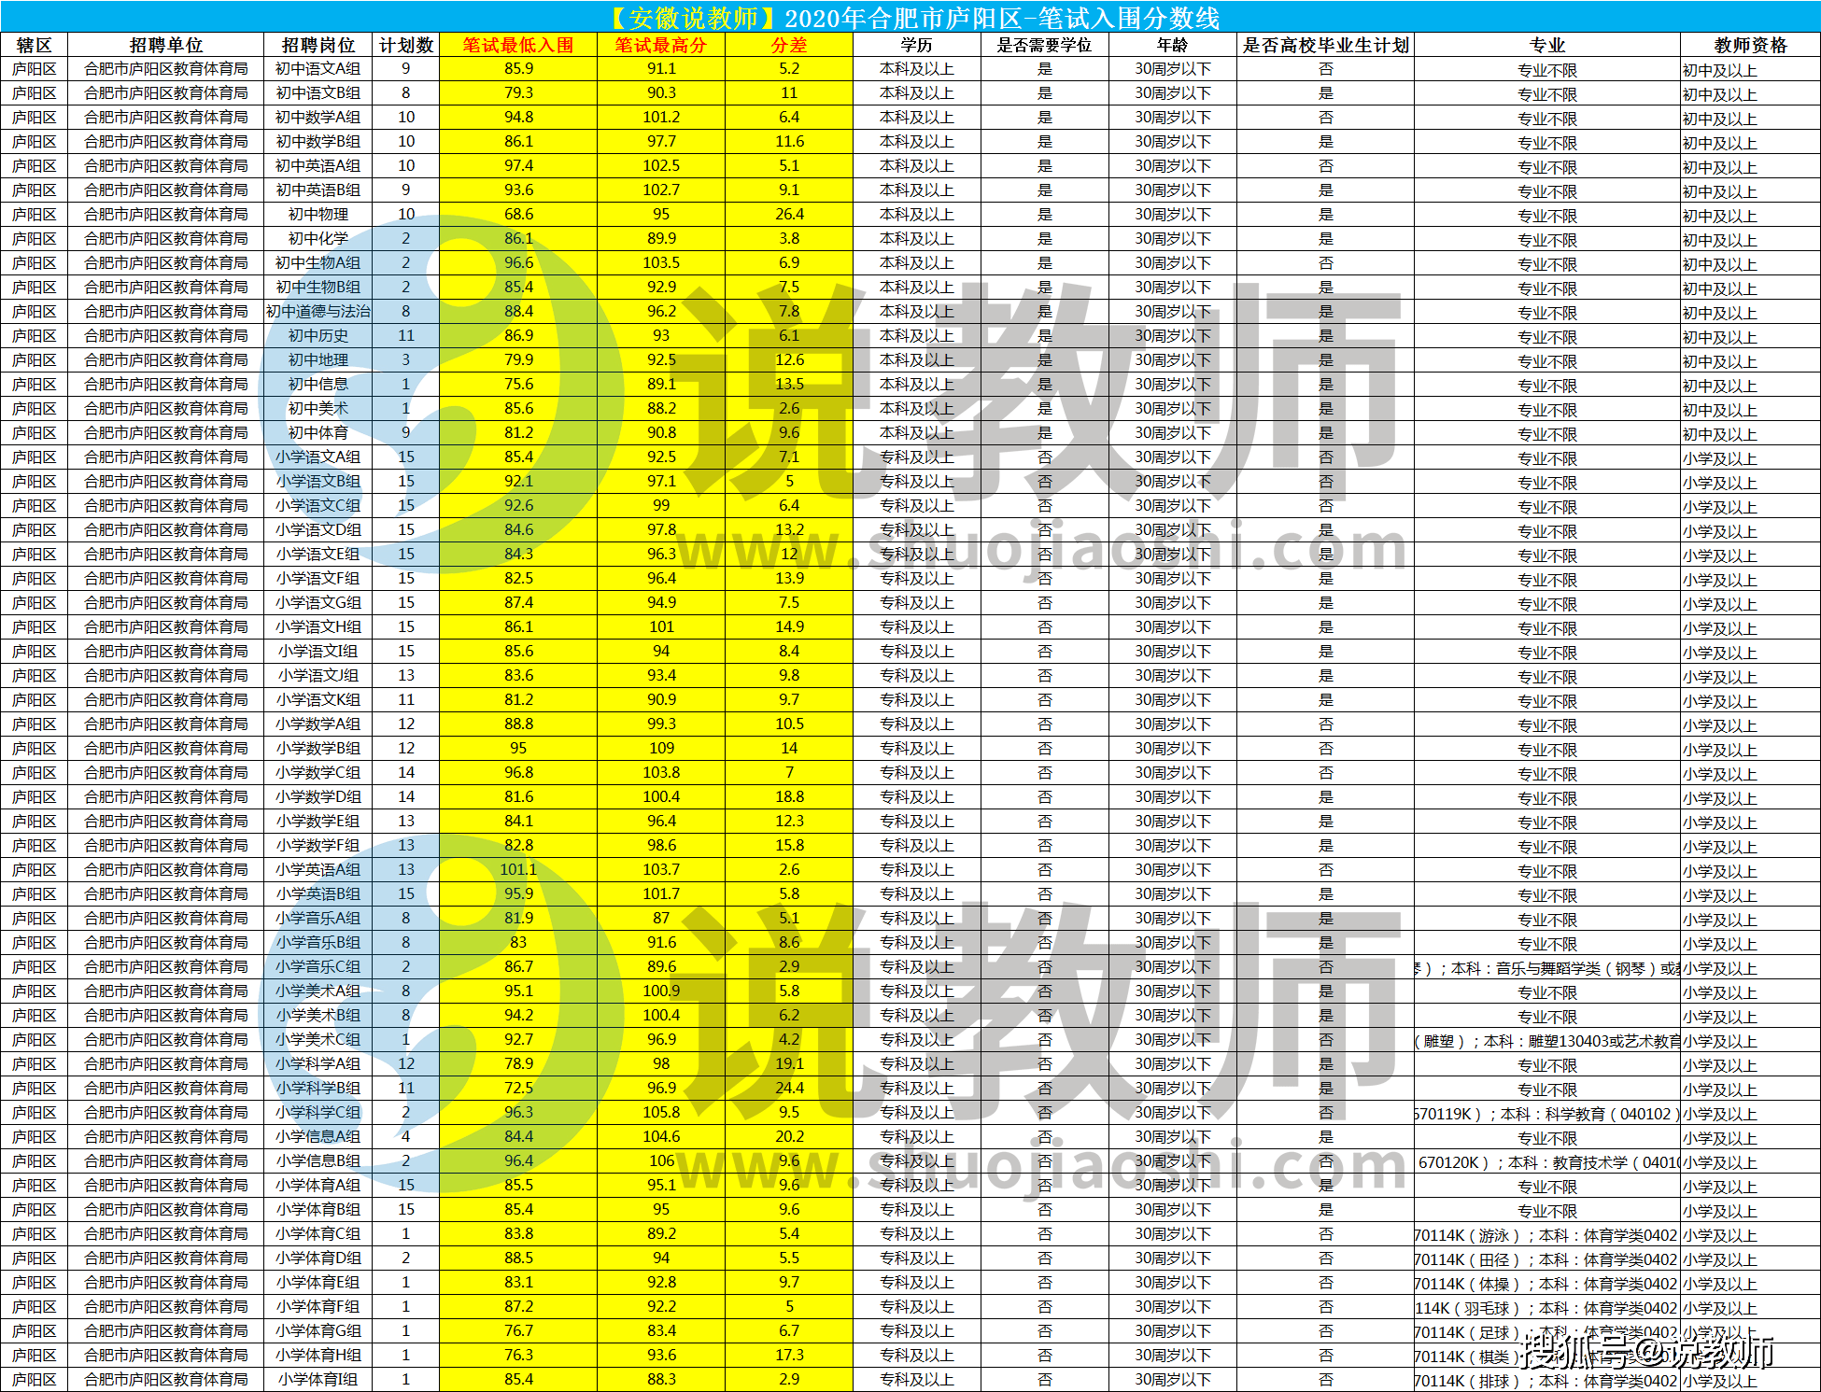Click the 专业不限 cell in 初中数学A组 row
1821x1392 pixels.
click(x=1547, y=119)
